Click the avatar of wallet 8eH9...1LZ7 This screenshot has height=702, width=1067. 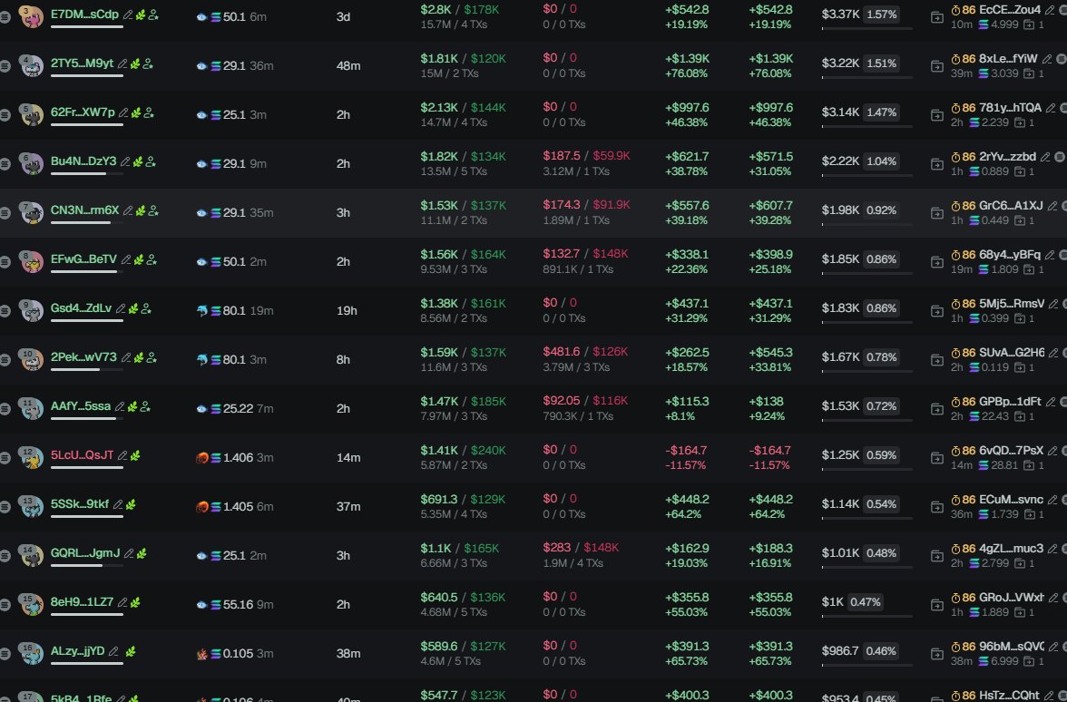(x=32, y=604)
